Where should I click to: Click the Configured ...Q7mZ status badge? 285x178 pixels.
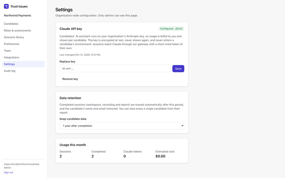[x=171, y=29]
